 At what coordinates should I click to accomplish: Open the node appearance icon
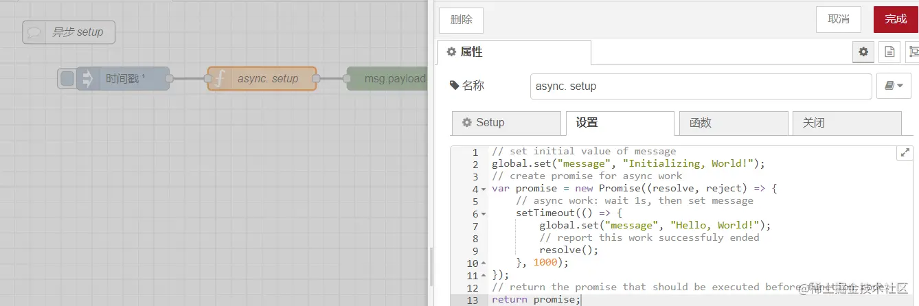[913, 51]
